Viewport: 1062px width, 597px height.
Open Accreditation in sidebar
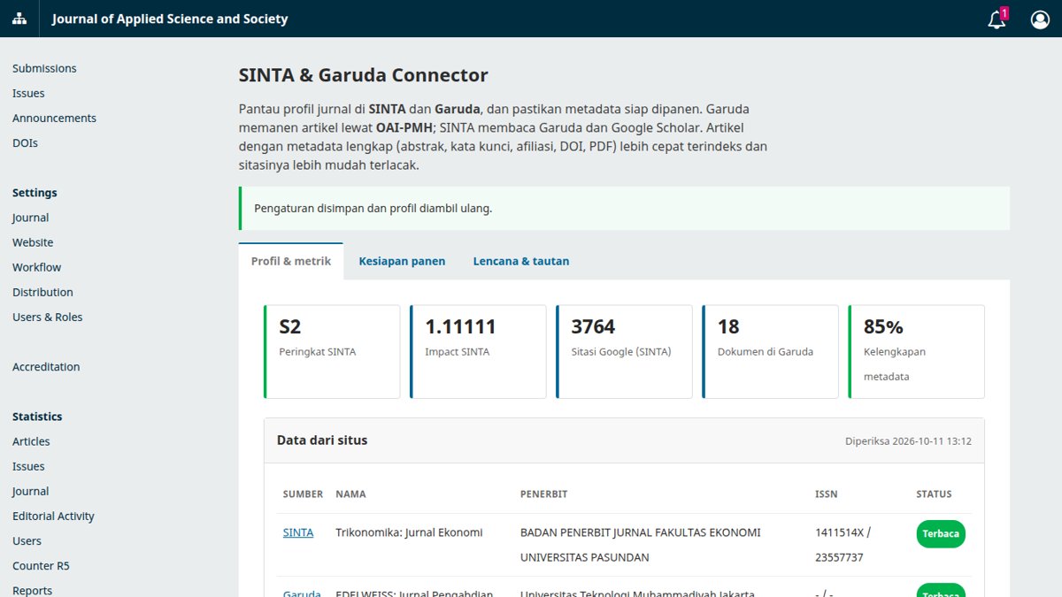click(x=46, y=366)
